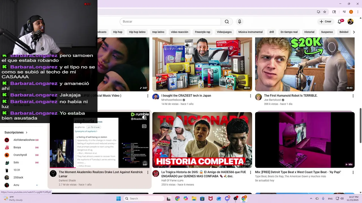Show hidden system tray icons

click(x=311, y=198)
